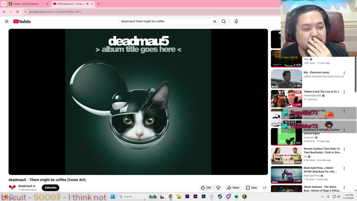Viewport: 357px width, 201px height.
Task: Open options for Women Confess video
Action: (x=344, y=149)
